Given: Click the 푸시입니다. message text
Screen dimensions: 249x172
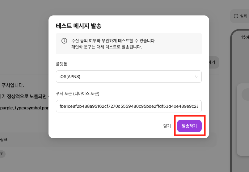Looking at the screenshot, I should pyautogui.click(x=13, y=85).
